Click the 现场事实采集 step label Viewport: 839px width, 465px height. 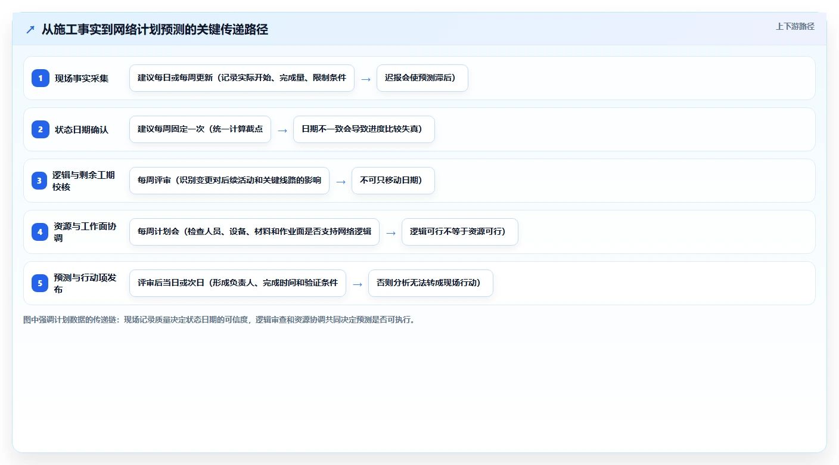[x=82, y=78]
